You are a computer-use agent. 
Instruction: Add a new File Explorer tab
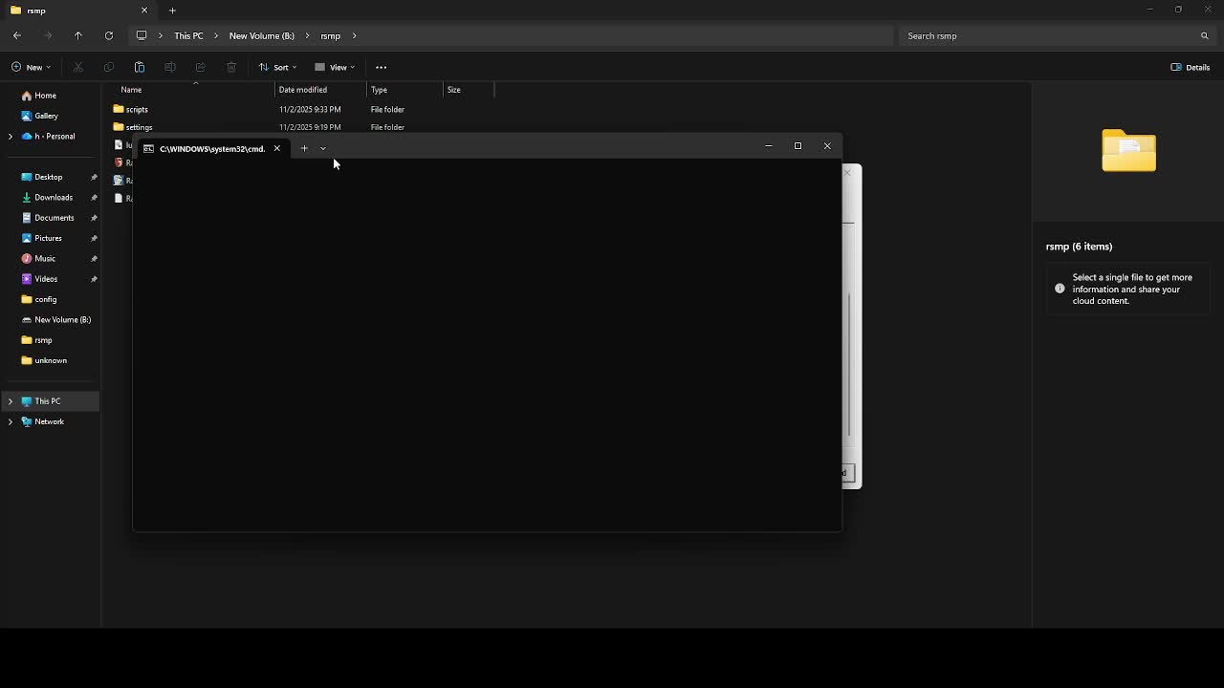pos(172,11)
